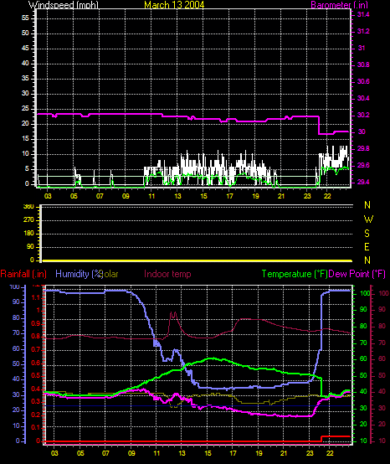This screenshot has width=390, height=464.
Task: Click the 0.5 rainfall axis value
Action: pyautogui.click(x=35, y=375)
